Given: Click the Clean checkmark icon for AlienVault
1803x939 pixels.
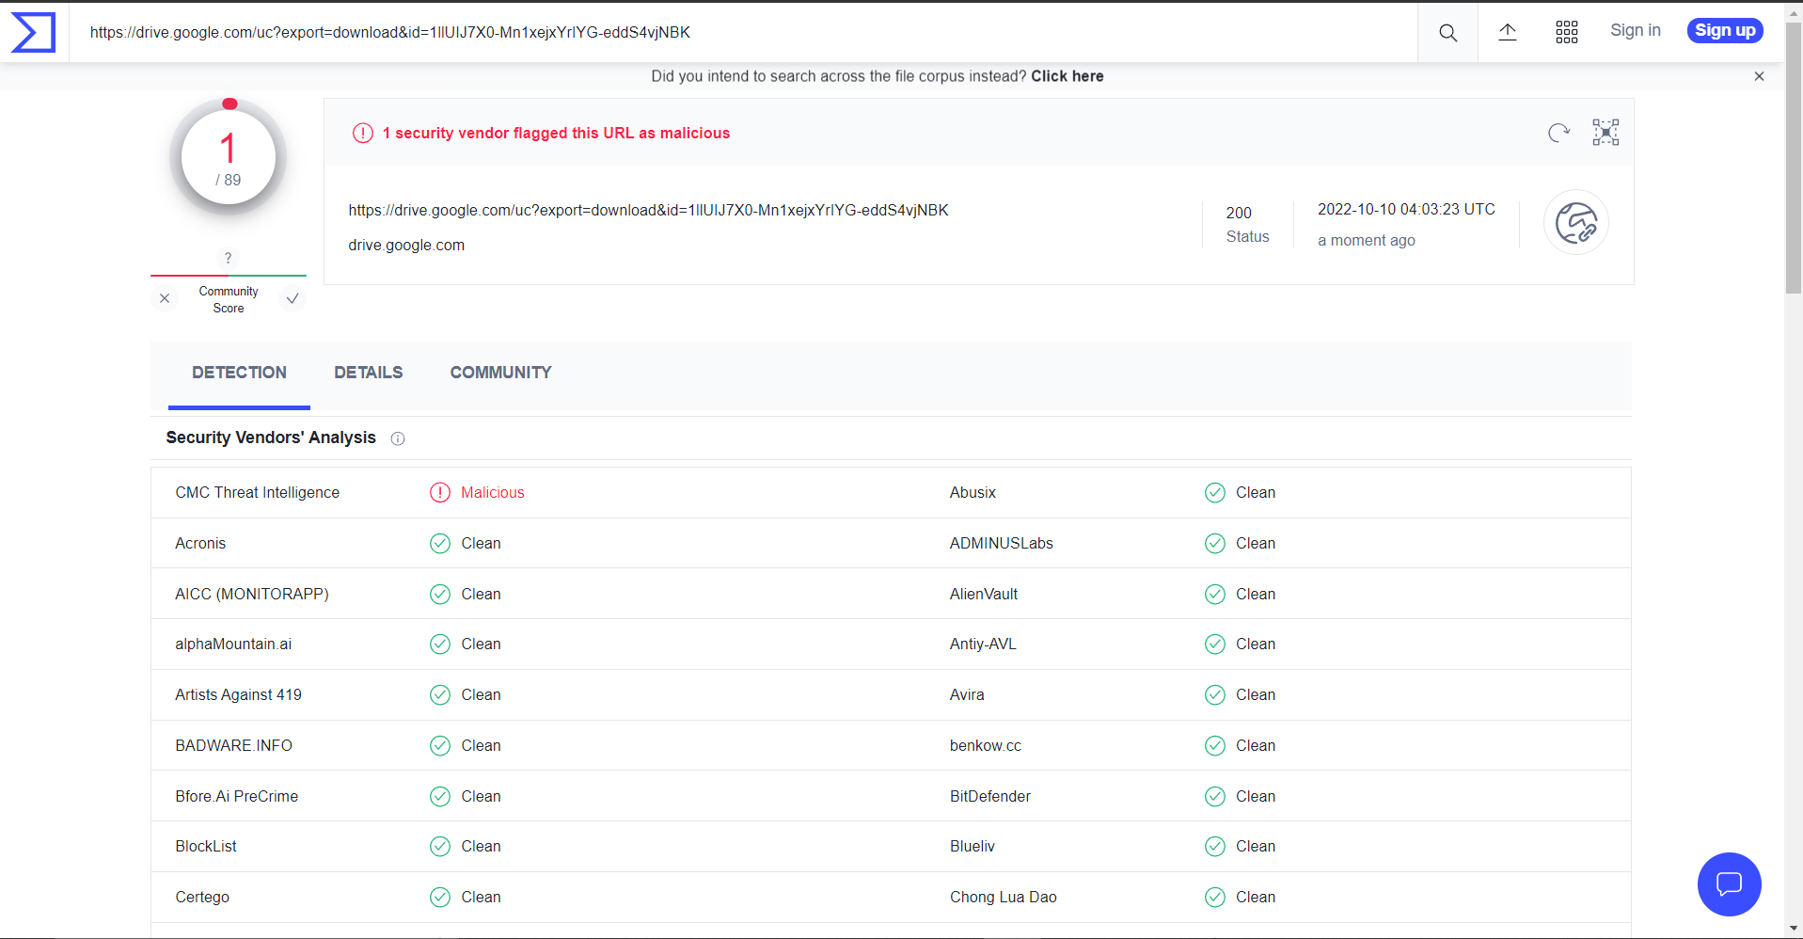Looking at the screenshot, I should click(1215, 595).
